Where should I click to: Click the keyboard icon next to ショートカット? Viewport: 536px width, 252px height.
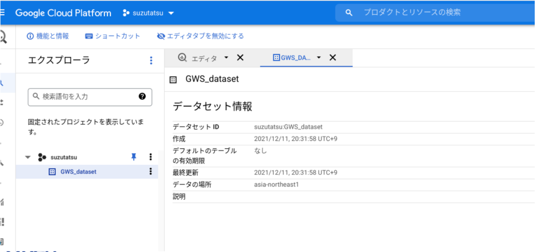[x=89, y=36]
